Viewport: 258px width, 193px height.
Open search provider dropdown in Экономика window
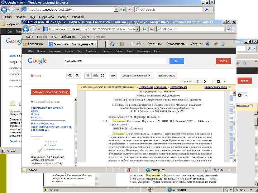[x=233, y=29]
